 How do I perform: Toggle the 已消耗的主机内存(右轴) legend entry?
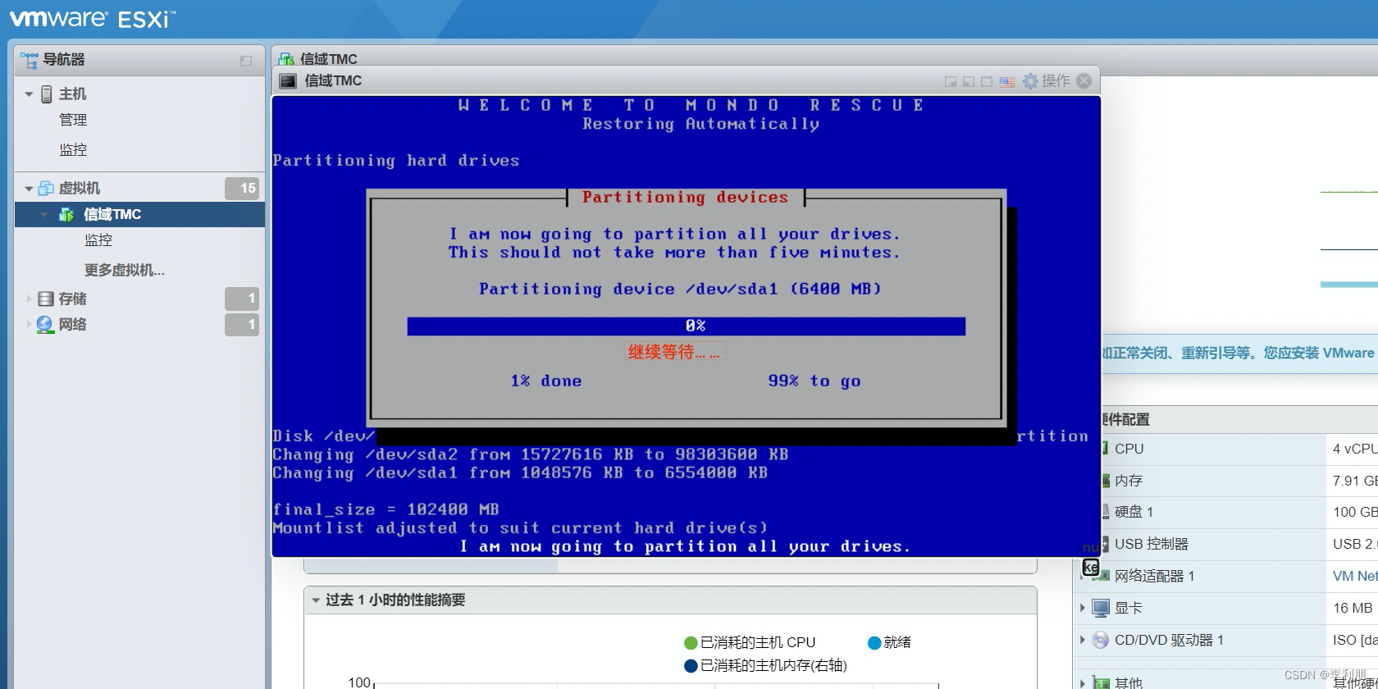click(x=765, y=666)
